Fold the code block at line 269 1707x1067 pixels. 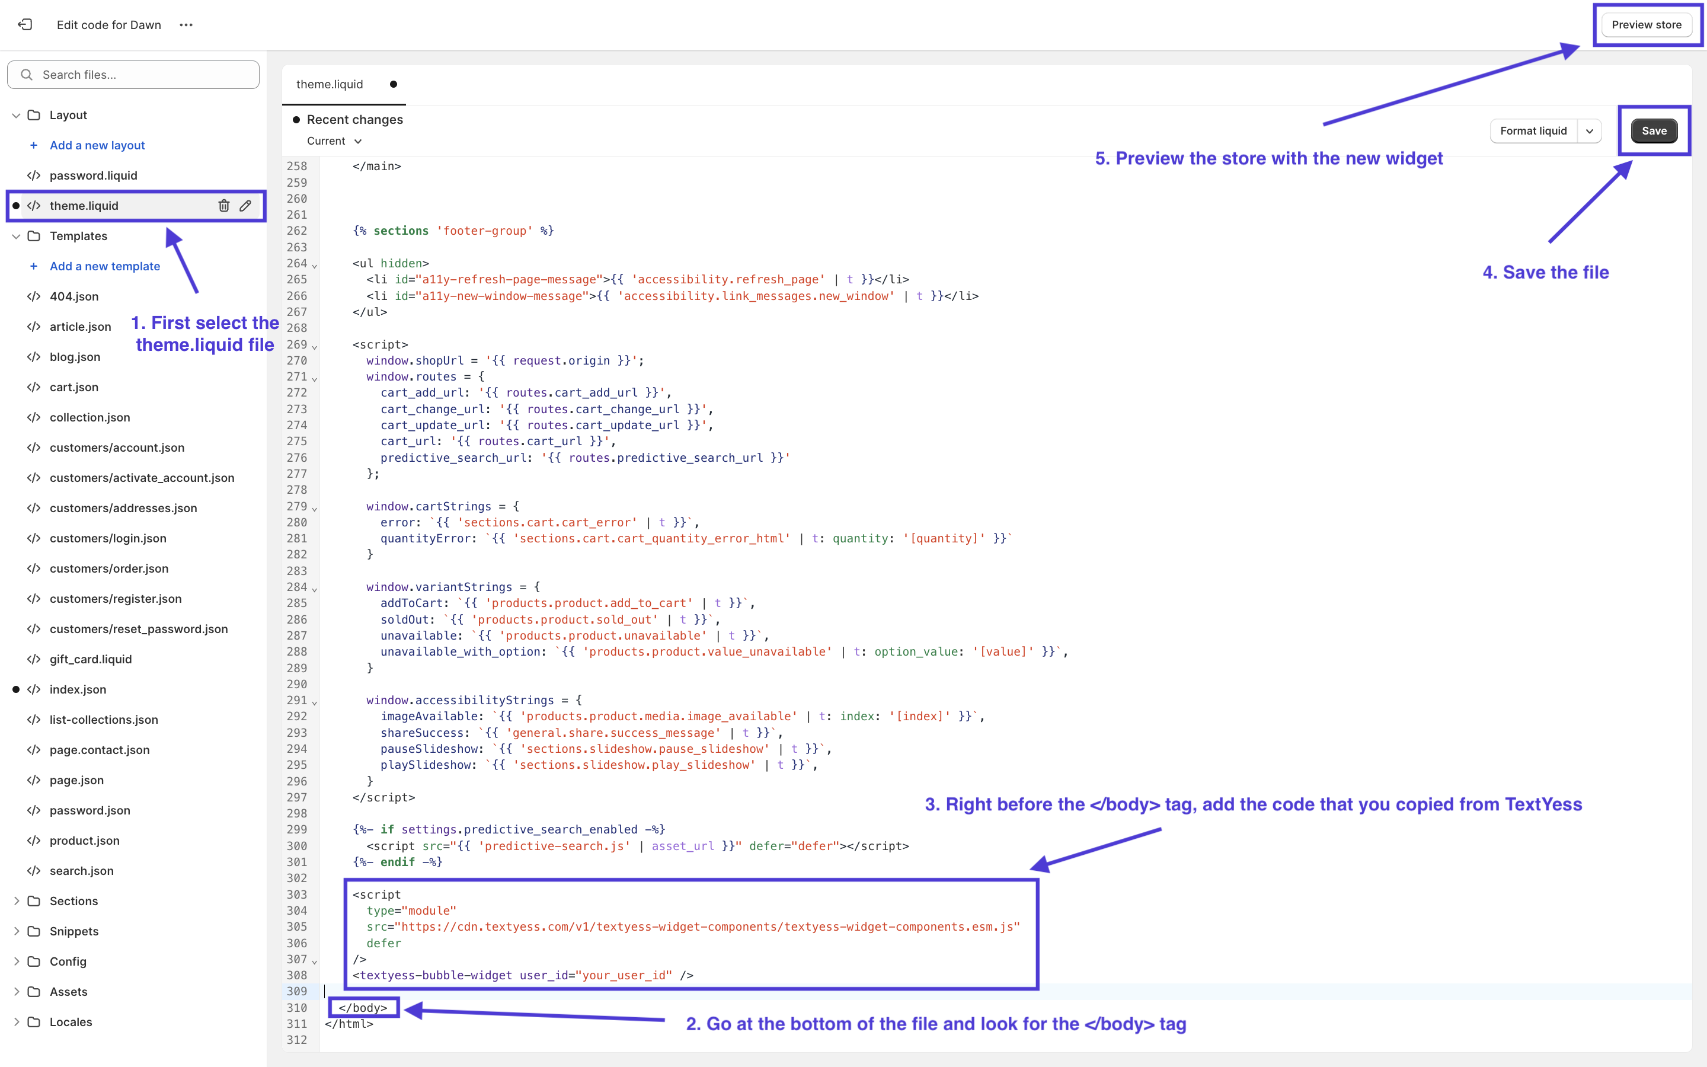pos(315,347)
